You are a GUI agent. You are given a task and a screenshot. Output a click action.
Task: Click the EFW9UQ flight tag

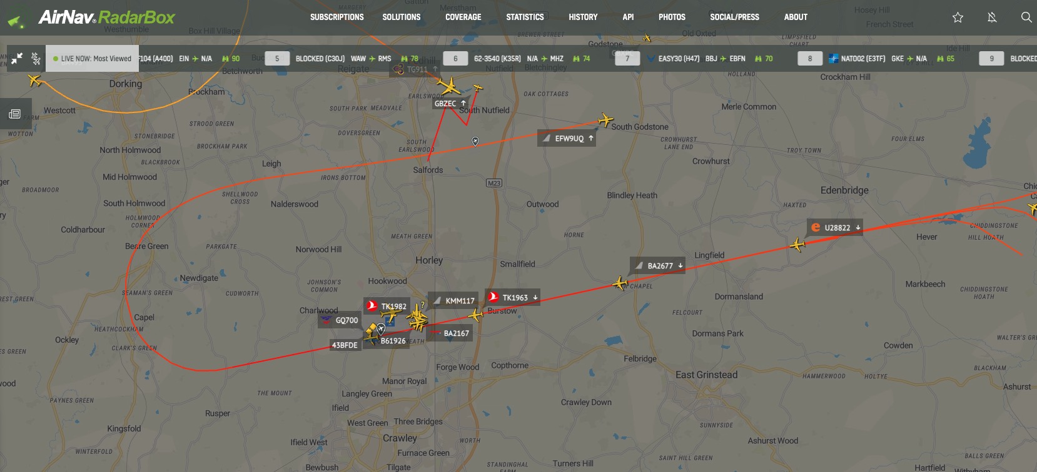coord(567,139)
